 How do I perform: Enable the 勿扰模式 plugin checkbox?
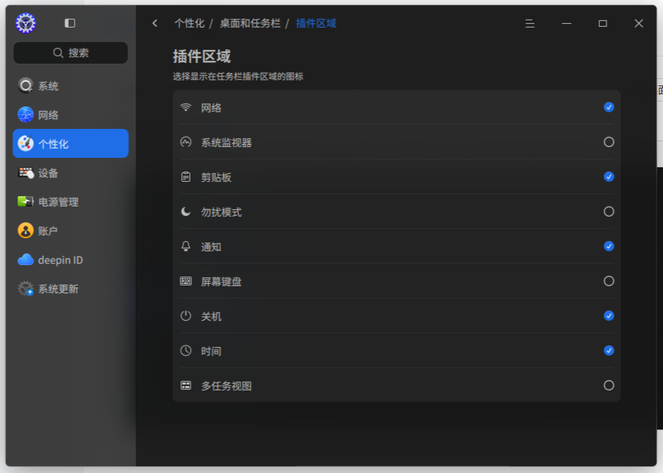click(x=609, y=212)
